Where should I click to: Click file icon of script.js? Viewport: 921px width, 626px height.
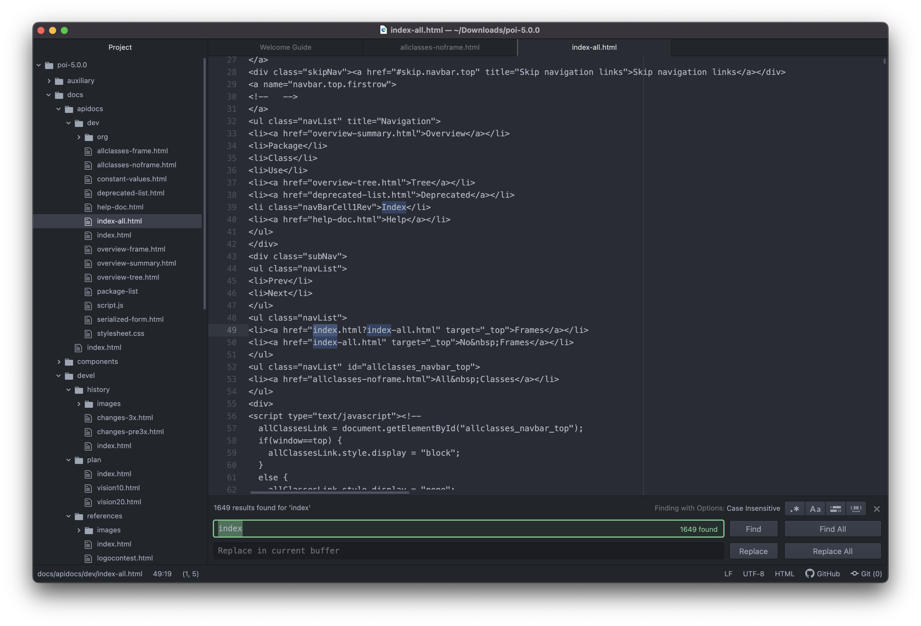pyautogui.click(x=88, y=306)
